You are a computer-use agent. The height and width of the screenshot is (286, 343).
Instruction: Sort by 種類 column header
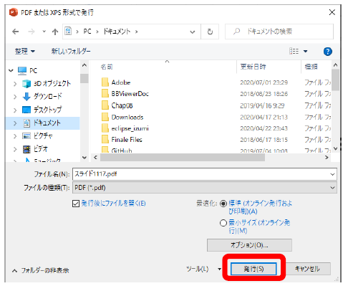click(311, 67)
